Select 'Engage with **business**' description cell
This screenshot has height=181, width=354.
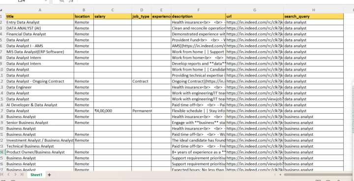199,123
